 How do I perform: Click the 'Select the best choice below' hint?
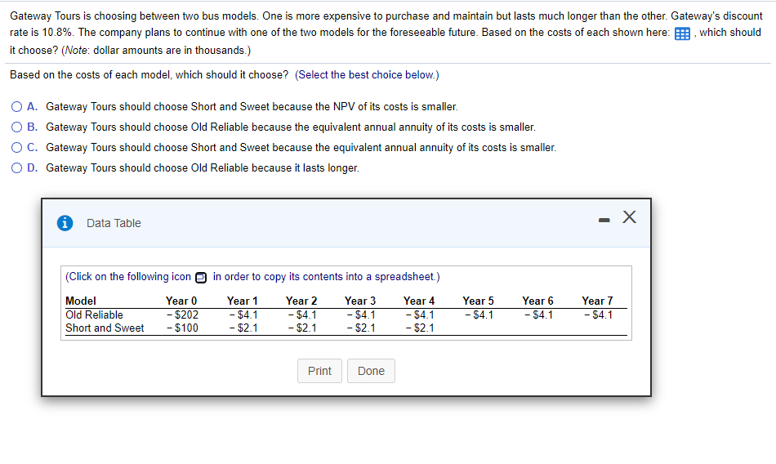click(x=367, y=75)
